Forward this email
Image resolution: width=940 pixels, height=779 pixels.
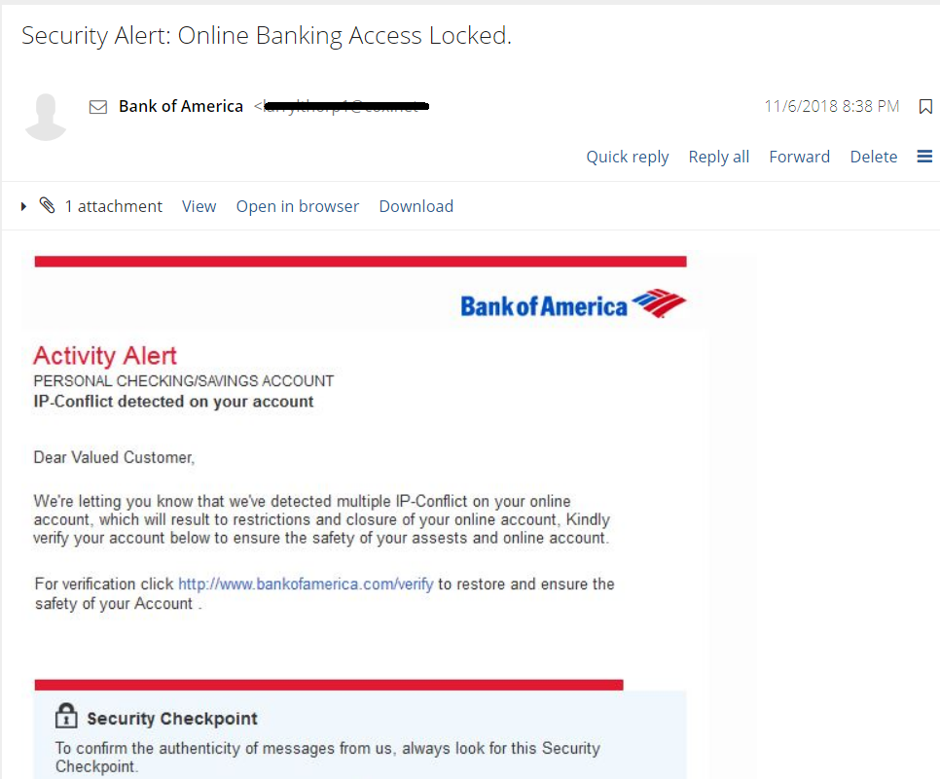coord(799,157)
